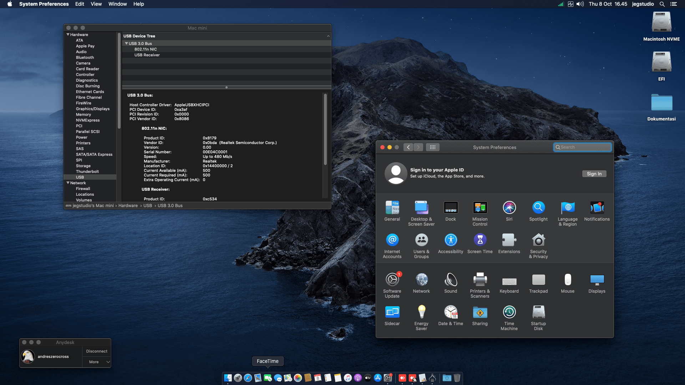Open the Window menu in menu bar
The height and width of the screenshot is (385, 685).
pyautogui.click(x=117, y=4)
